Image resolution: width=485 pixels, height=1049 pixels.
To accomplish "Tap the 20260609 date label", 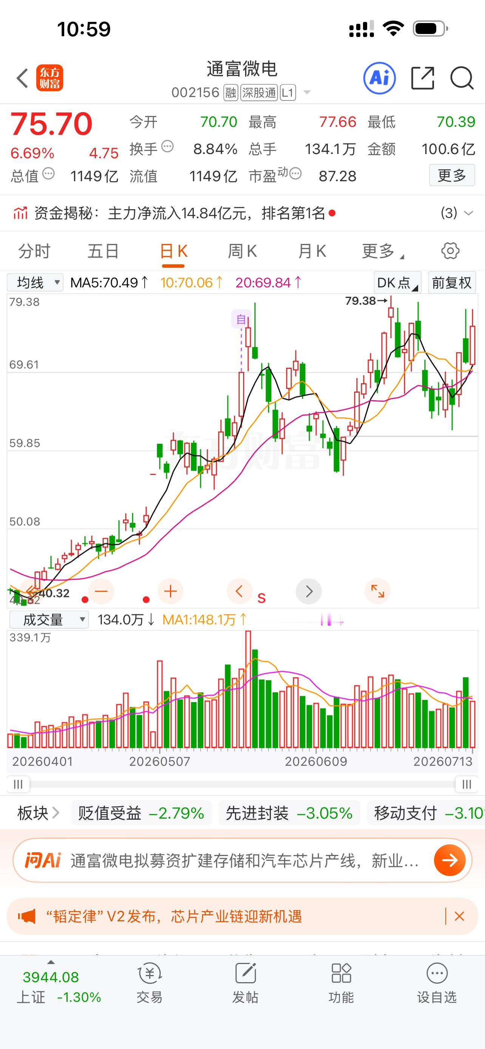I will 316,761.
